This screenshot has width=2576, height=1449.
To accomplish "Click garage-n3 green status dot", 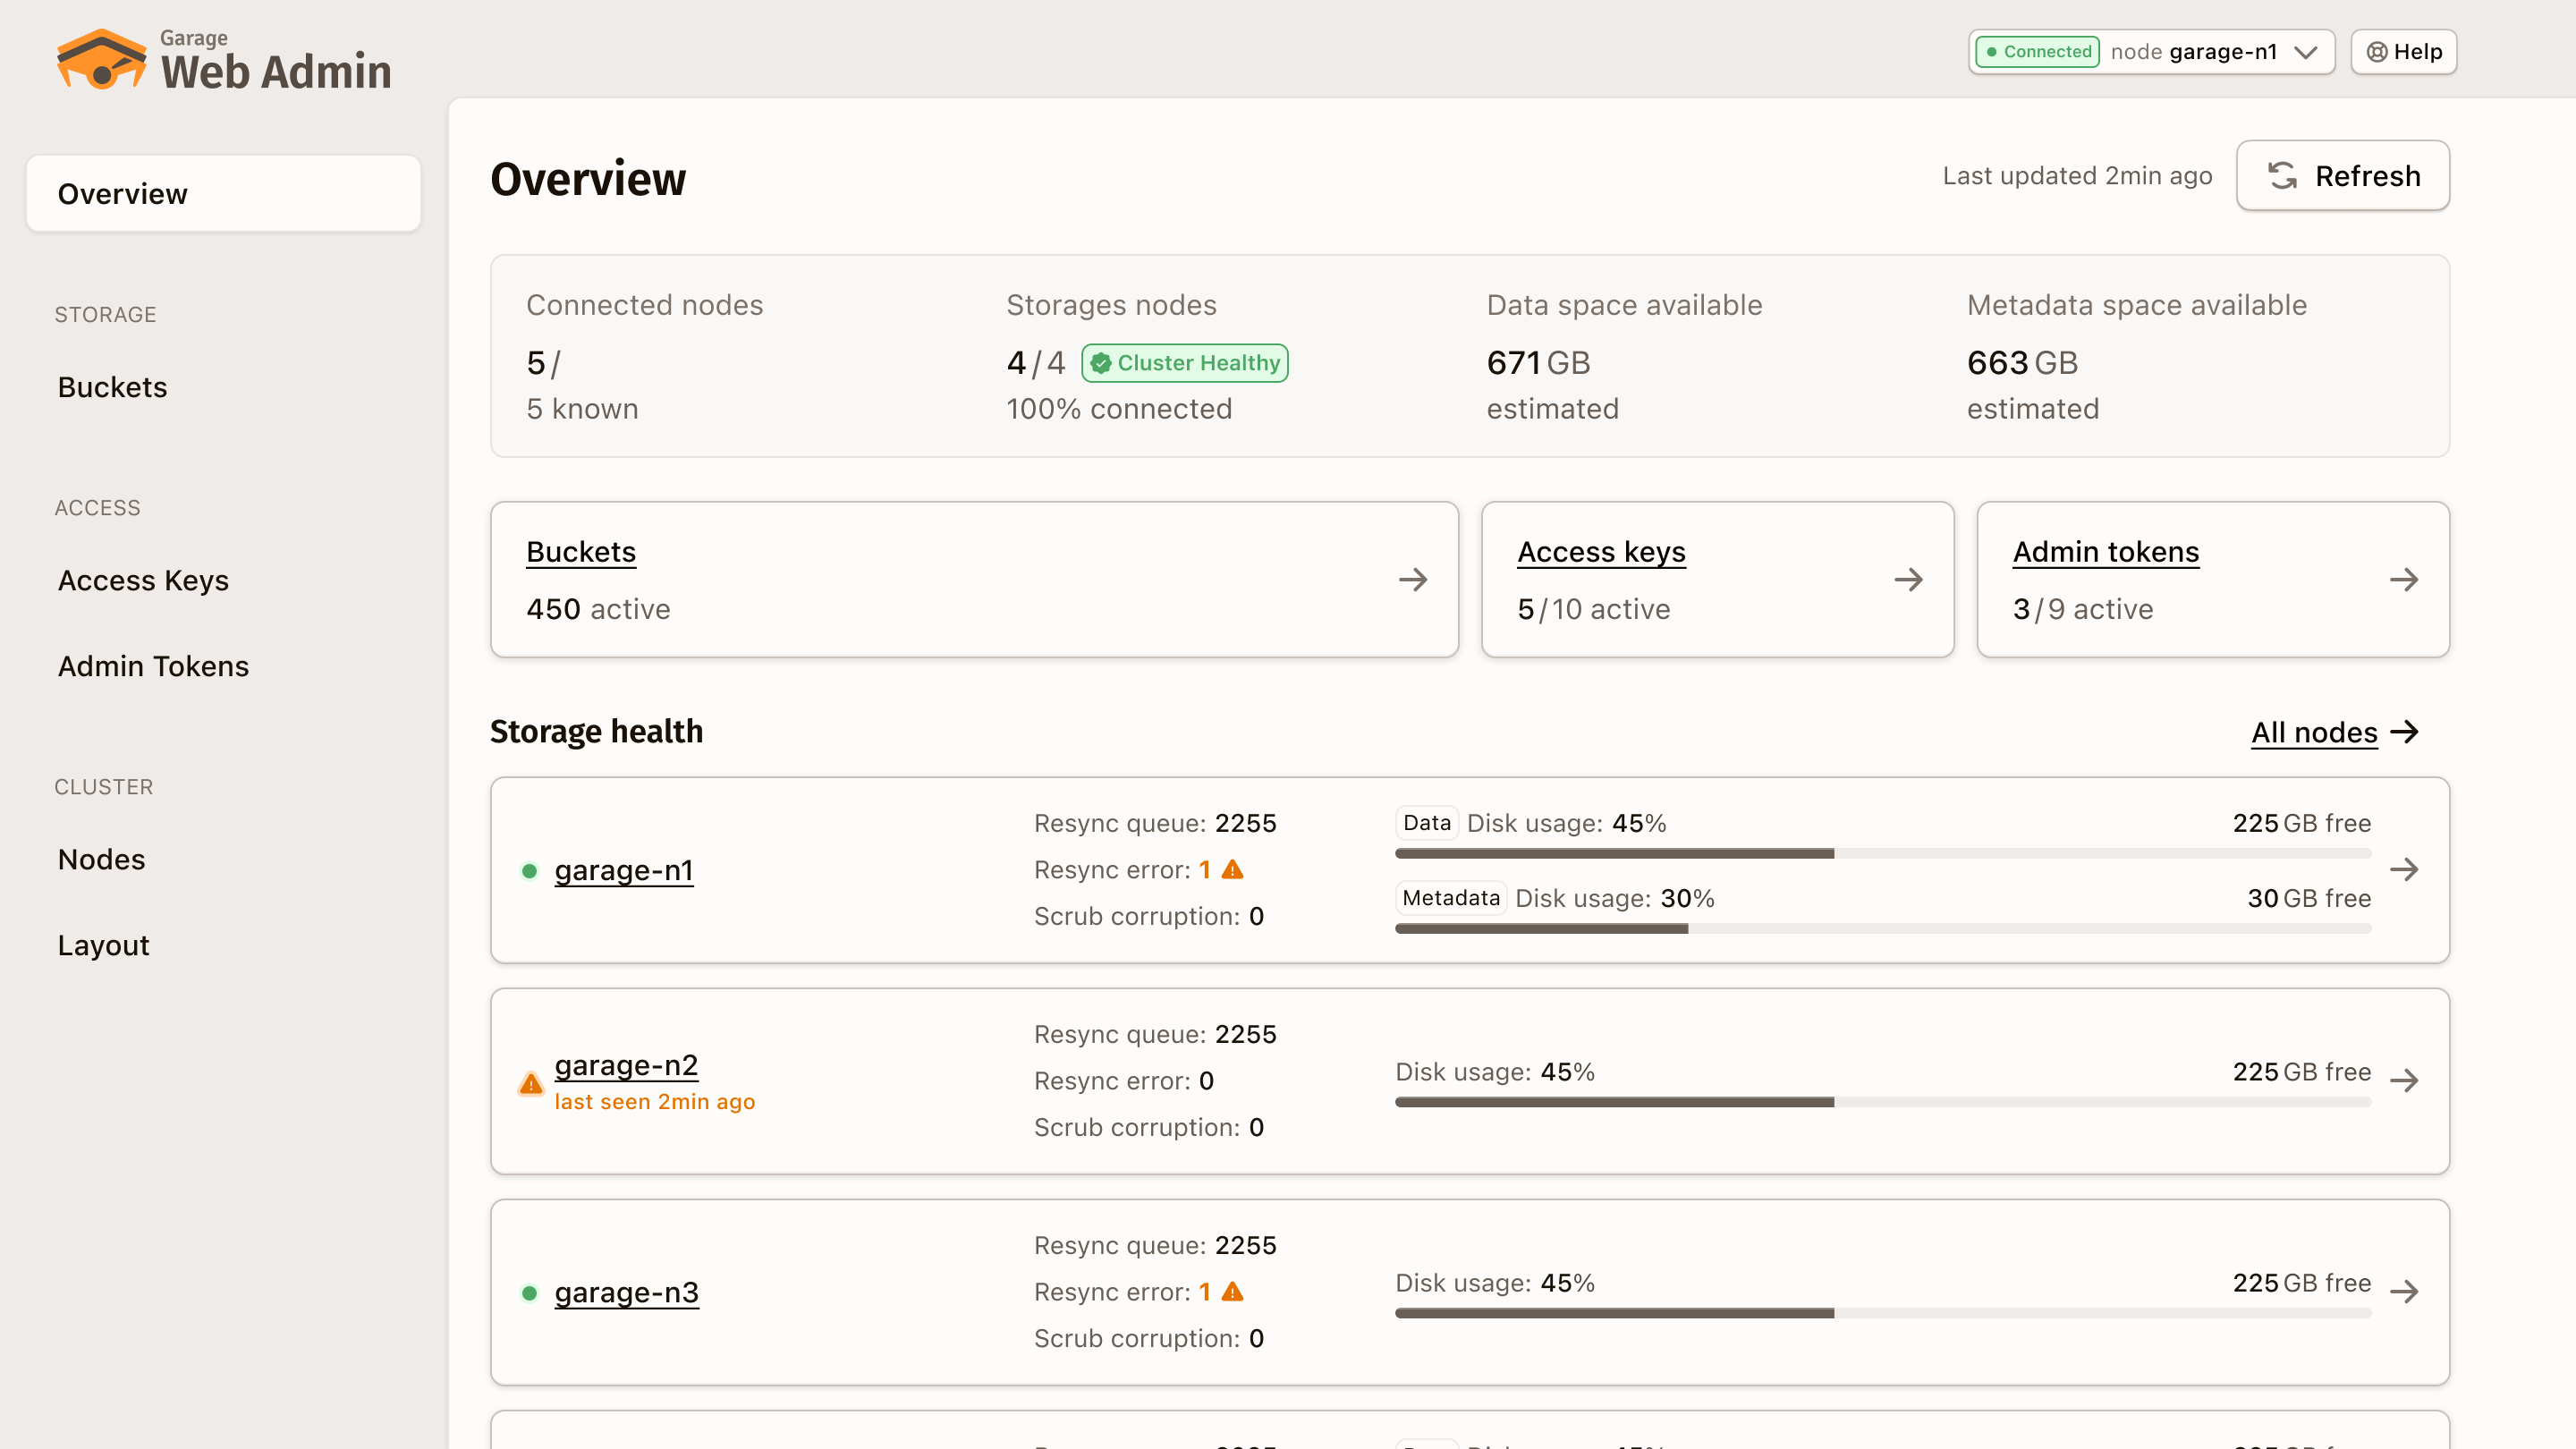I will 530,1293.
